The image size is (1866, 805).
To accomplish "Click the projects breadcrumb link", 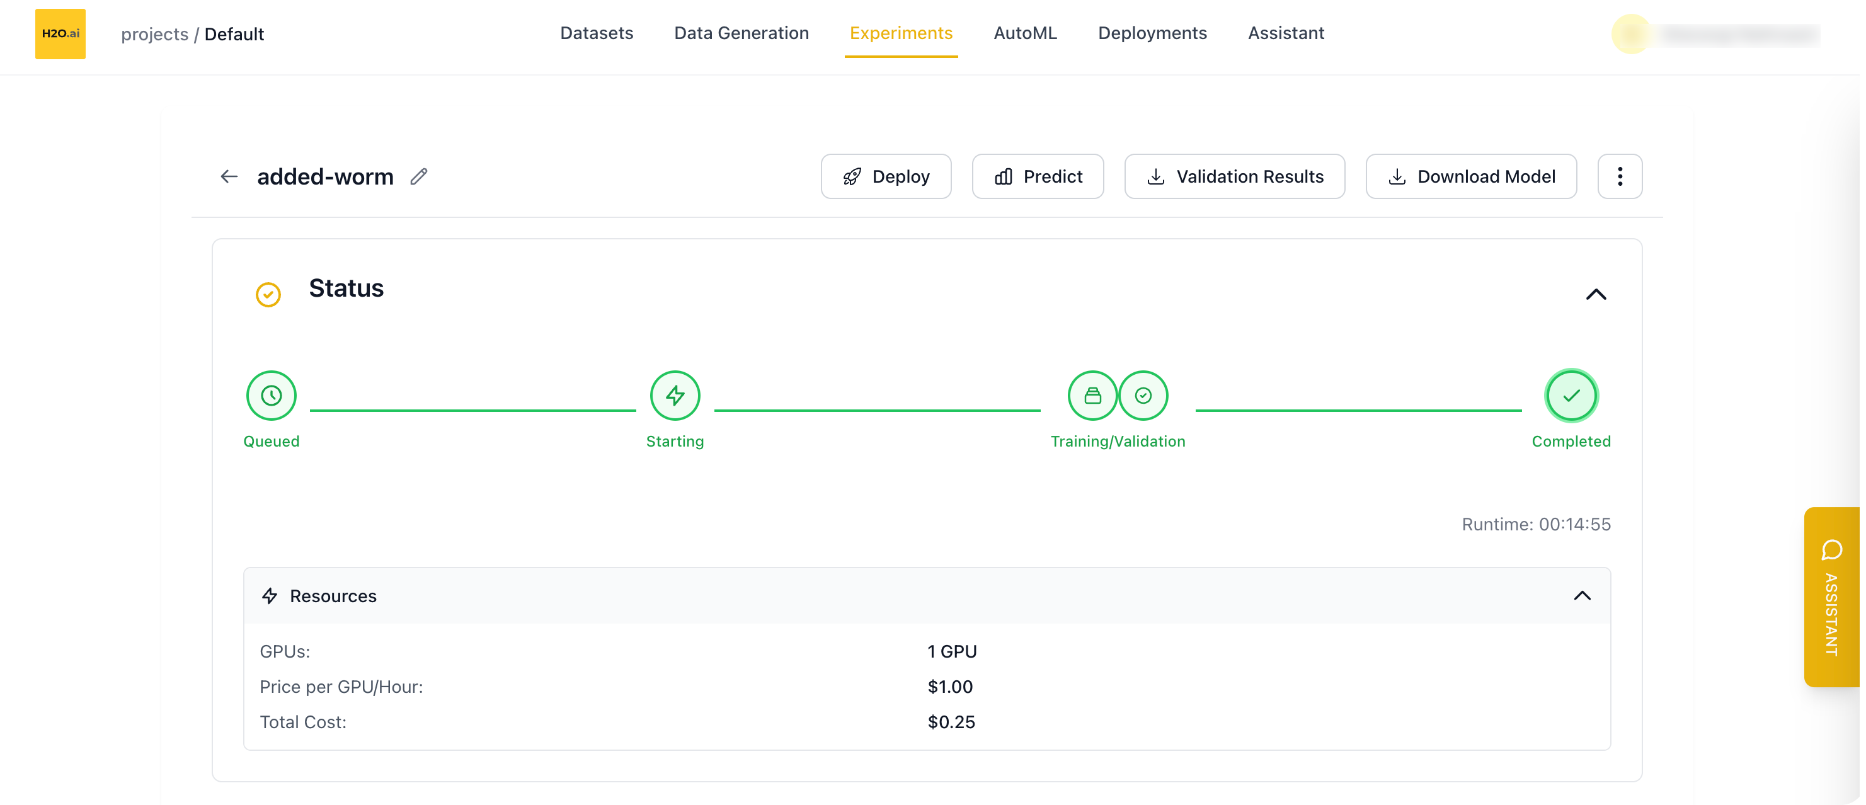I will (154, 34).
